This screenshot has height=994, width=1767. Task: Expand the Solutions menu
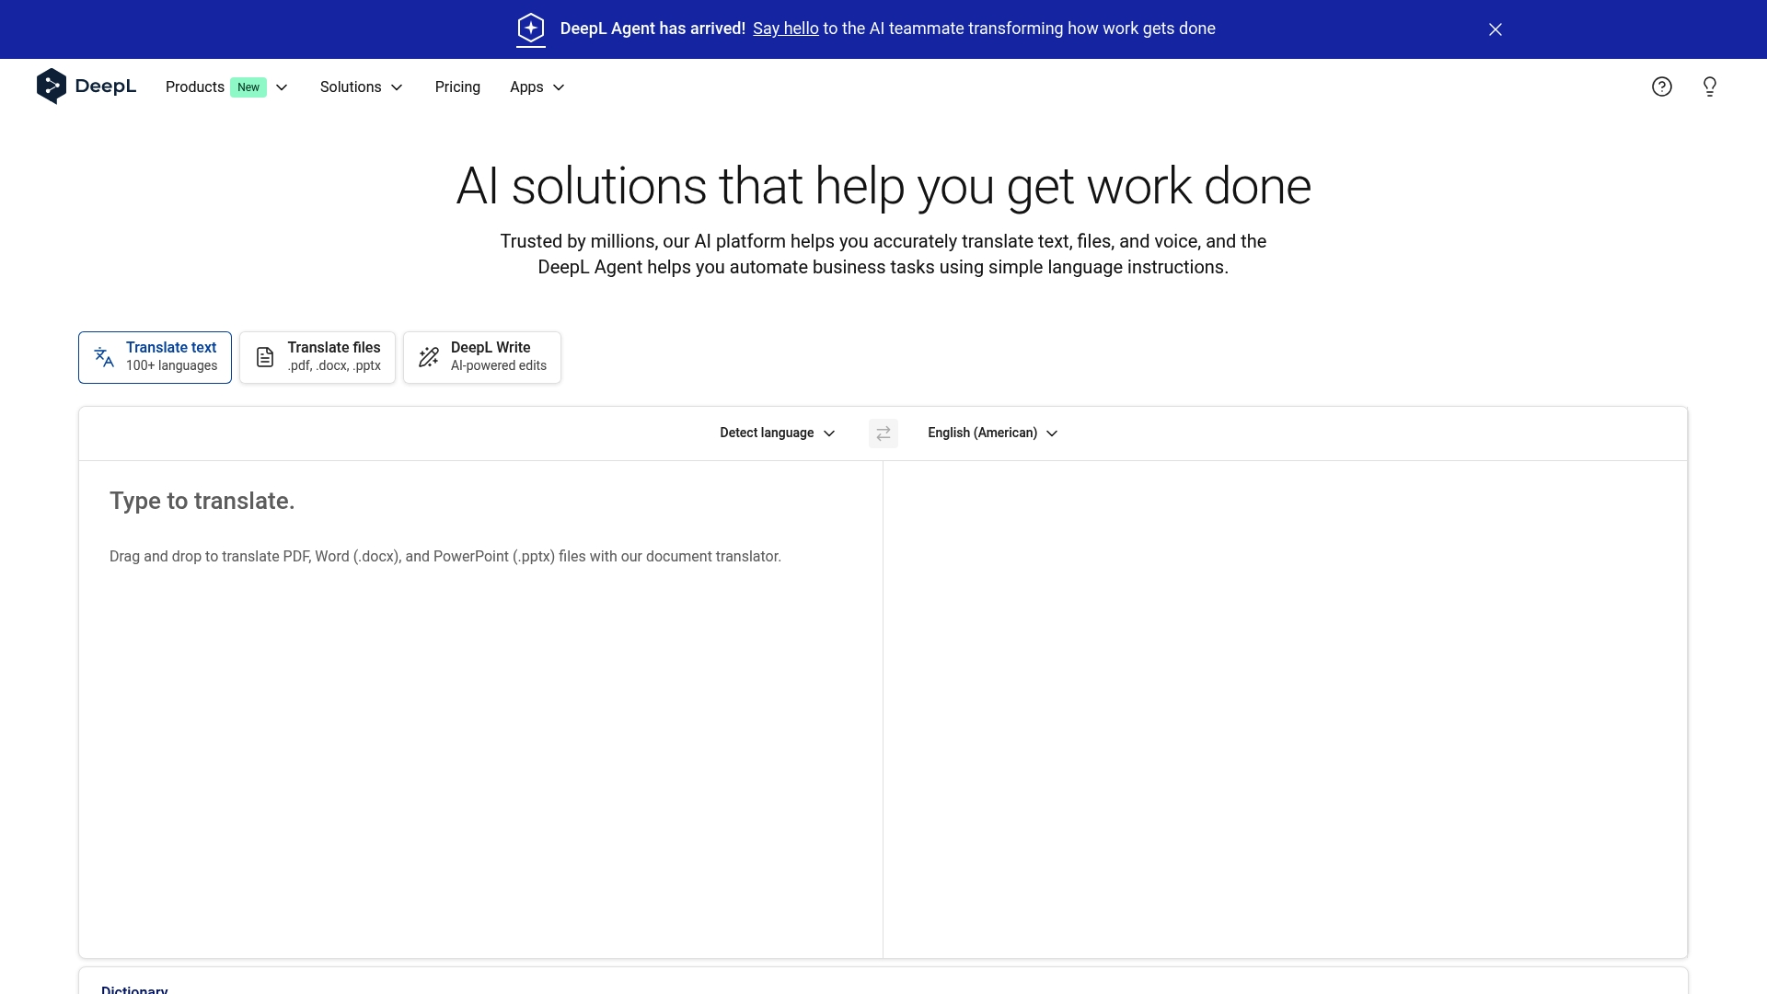(x=361, y=87)
